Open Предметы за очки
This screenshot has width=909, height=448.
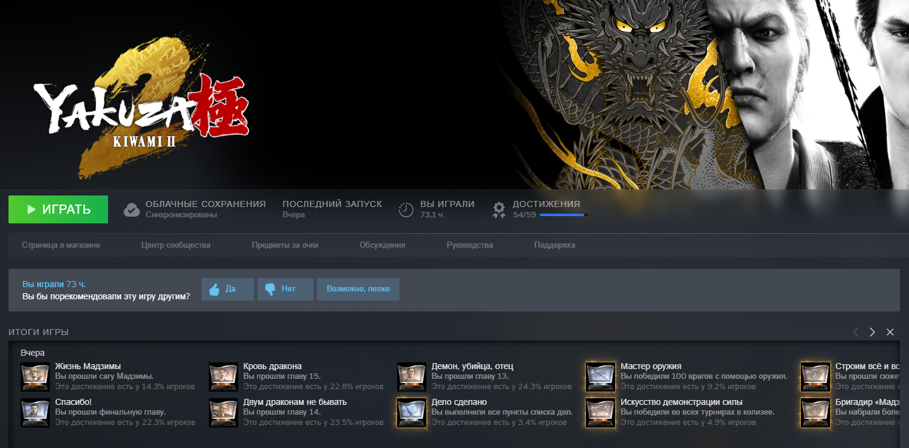click(x=285, y=245)
